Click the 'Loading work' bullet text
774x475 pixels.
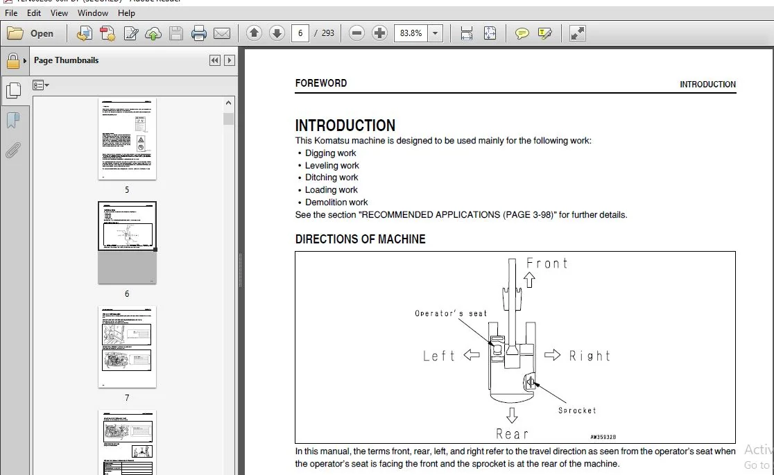(332, 189)
